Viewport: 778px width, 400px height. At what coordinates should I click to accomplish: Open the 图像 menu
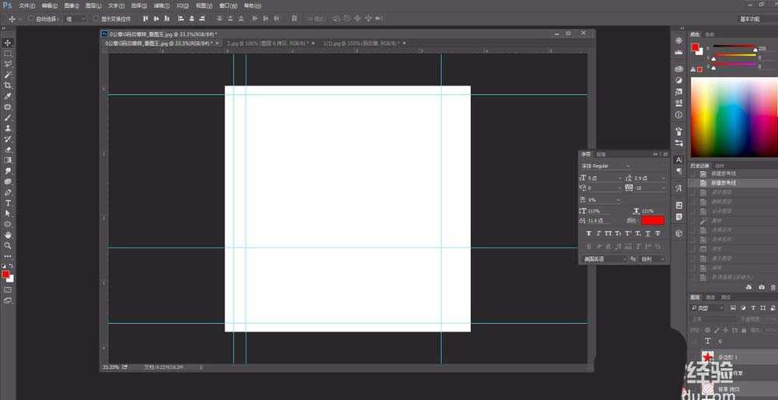pos(71,5)
